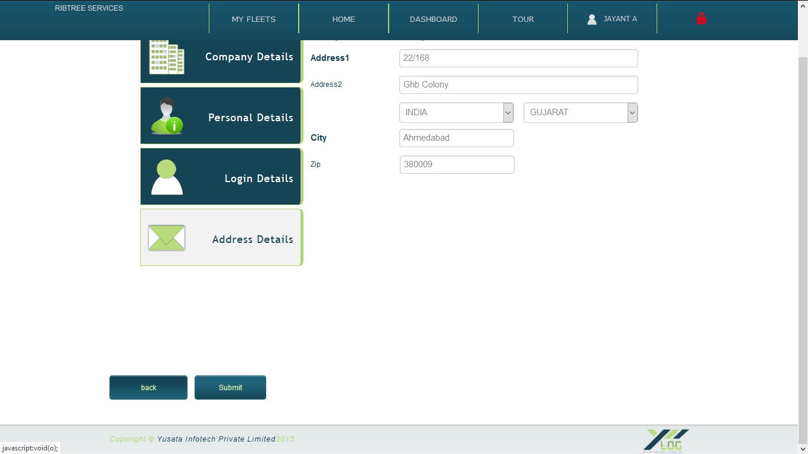Click the Address Details envelope icon

(x=166, y=238)
